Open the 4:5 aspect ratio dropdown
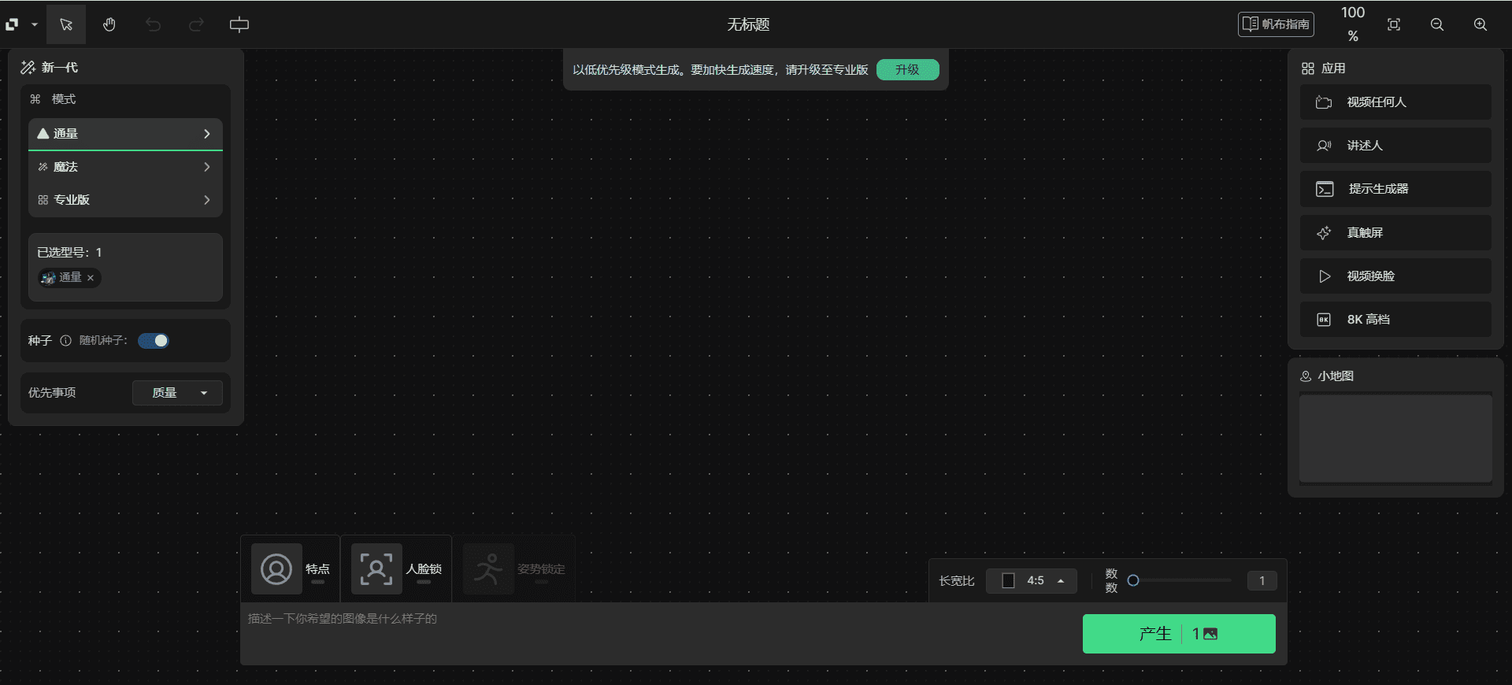This screenshot has width=1512, height=685. (x=1032, y=581)
